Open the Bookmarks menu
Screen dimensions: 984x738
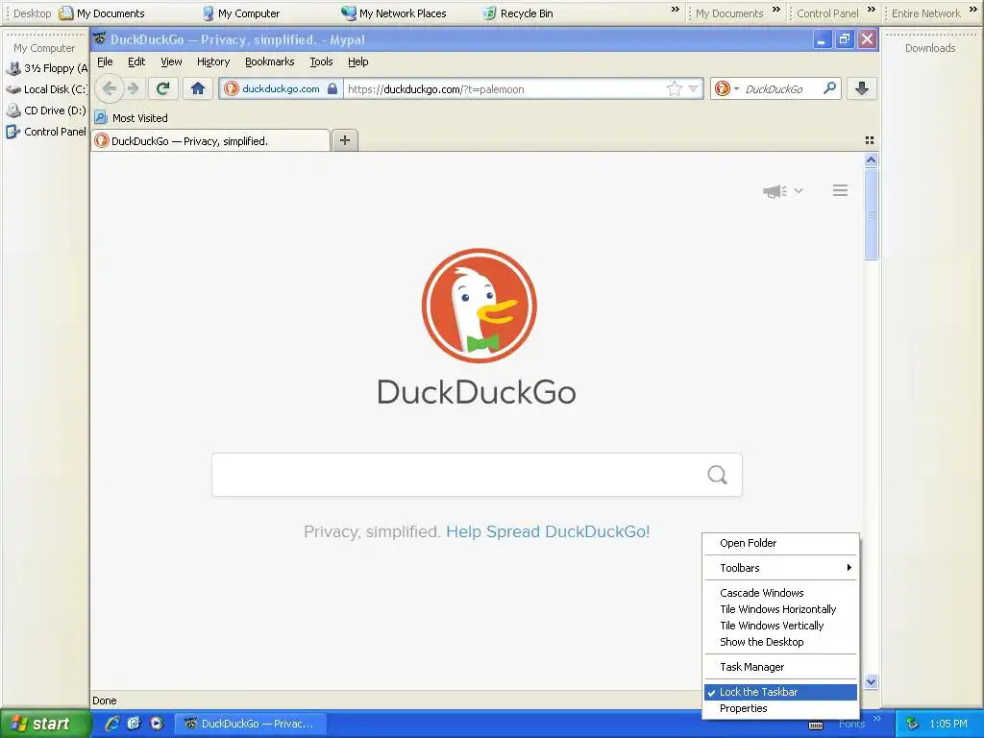[x=269, y=61]
